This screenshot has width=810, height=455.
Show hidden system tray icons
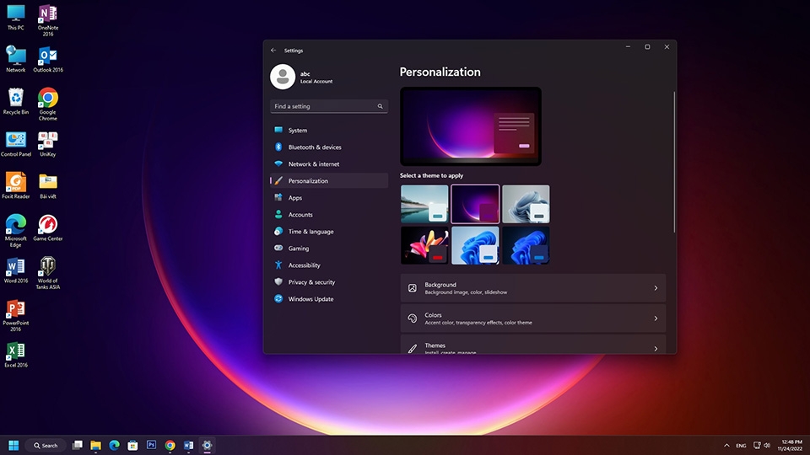click(x=726, y=445)
